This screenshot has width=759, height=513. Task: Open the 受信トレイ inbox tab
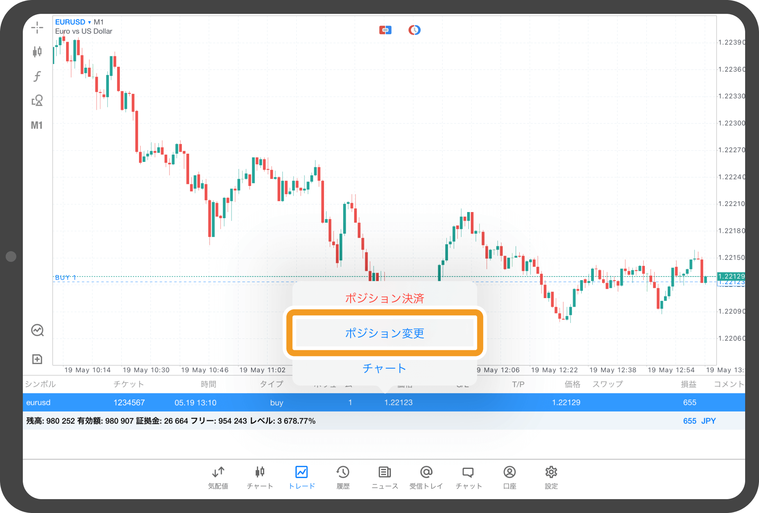(426, 477)
